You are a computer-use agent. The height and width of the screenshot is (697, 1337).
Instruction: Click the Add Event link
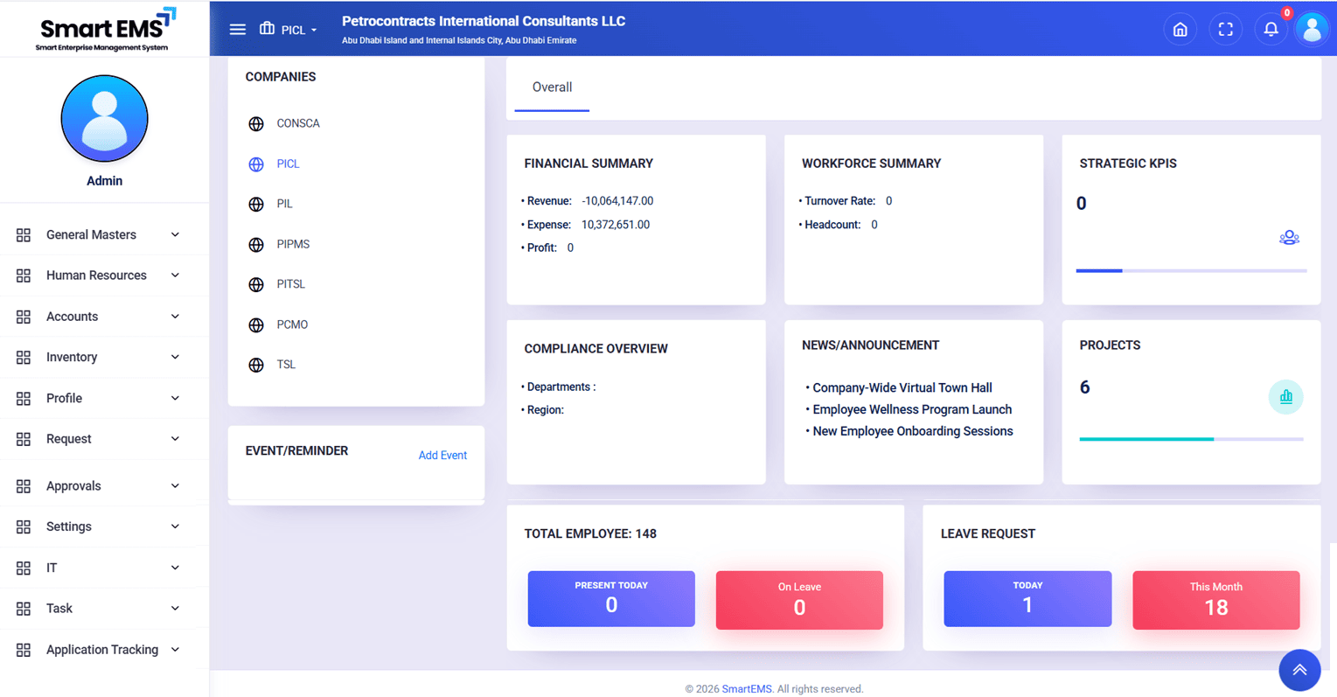coord(442,455)
